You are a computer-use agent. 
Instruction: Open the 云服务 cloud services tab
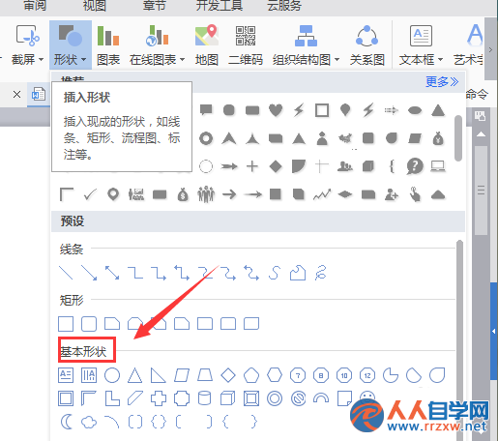click(284, 6)
